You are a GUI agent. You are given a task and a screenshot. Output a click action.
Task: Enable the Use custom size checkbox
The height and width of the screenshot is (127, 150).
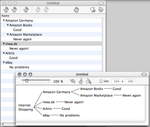pyautogui.click(x=101, y=81)
